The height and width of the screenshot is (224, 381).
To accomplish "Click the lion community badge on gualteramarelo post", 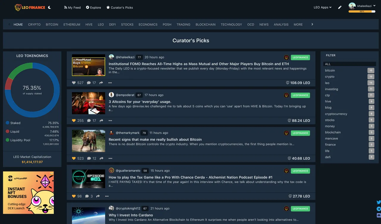I will tap(286, 171).
